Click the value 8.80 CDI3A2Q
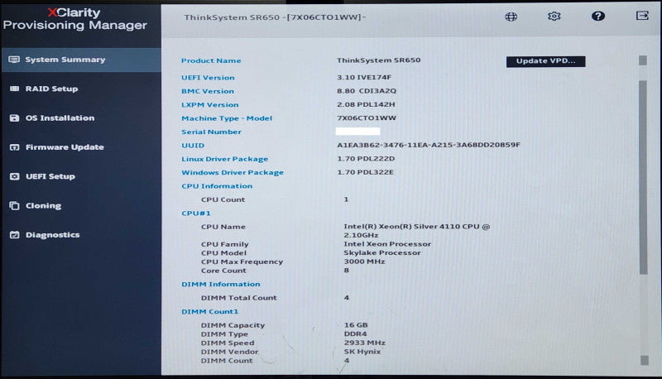This screenshot has width=662, height=379. pos(367,91)
